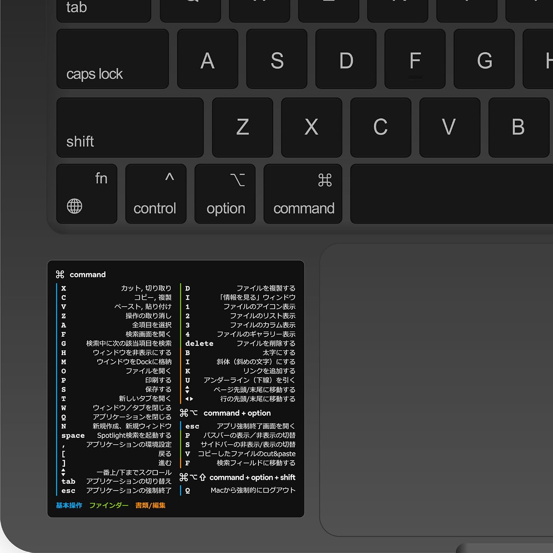This screenshot has height=553, width=553.
Task: Click the 'ファイルのギャラリー表示' row
Action: pos(240,334)
